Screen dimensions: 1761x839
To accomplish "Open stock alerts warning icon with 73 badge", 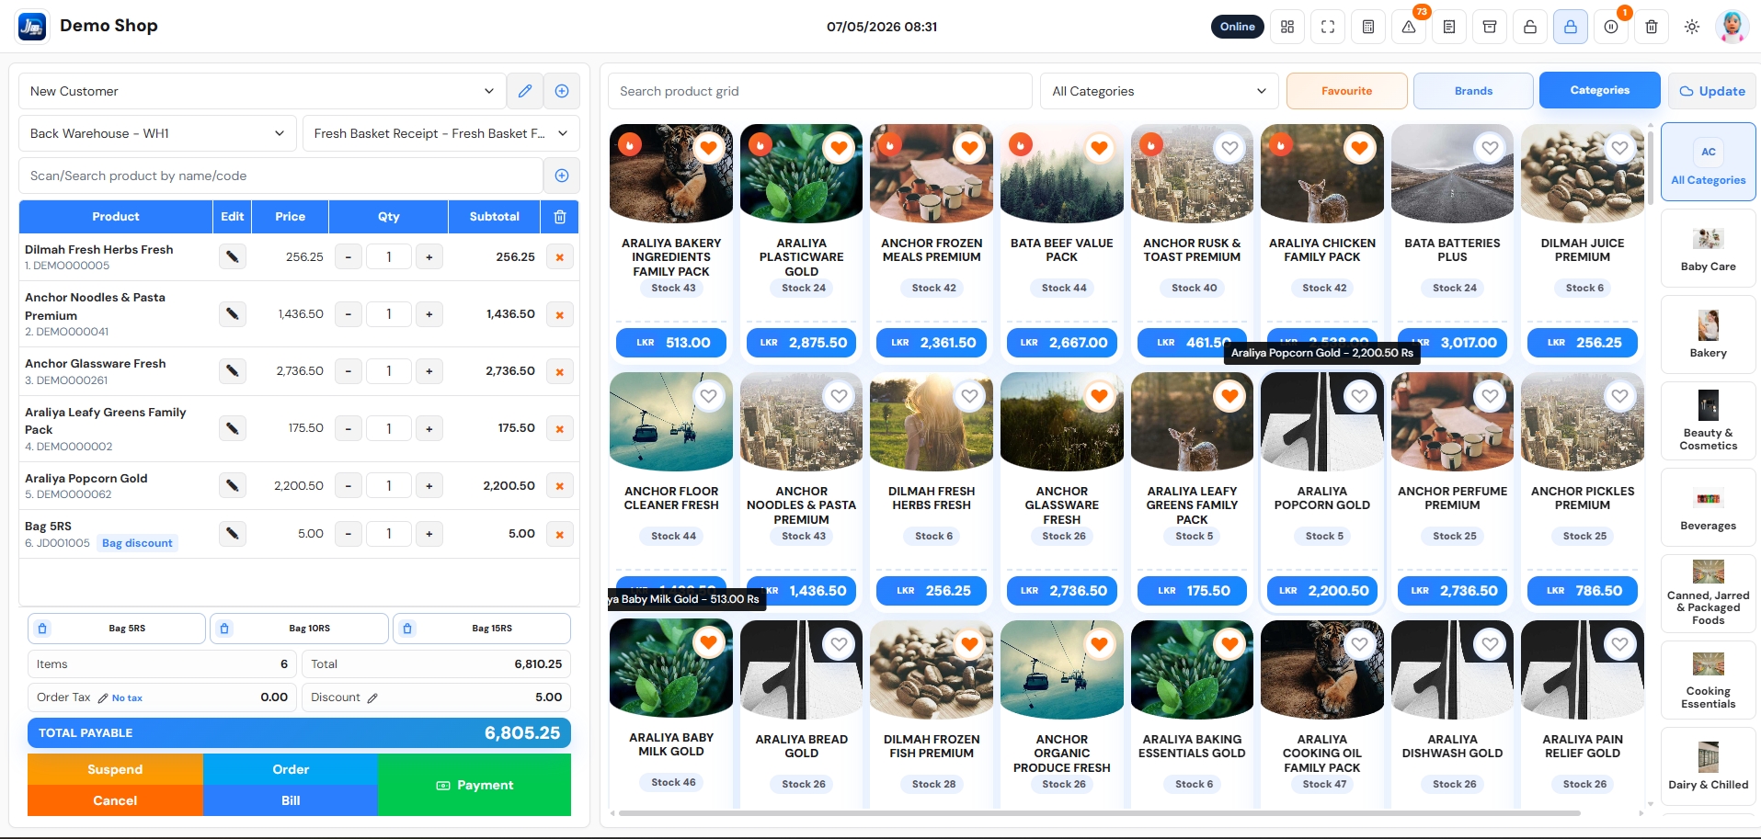I will [x=1409, y=27].
